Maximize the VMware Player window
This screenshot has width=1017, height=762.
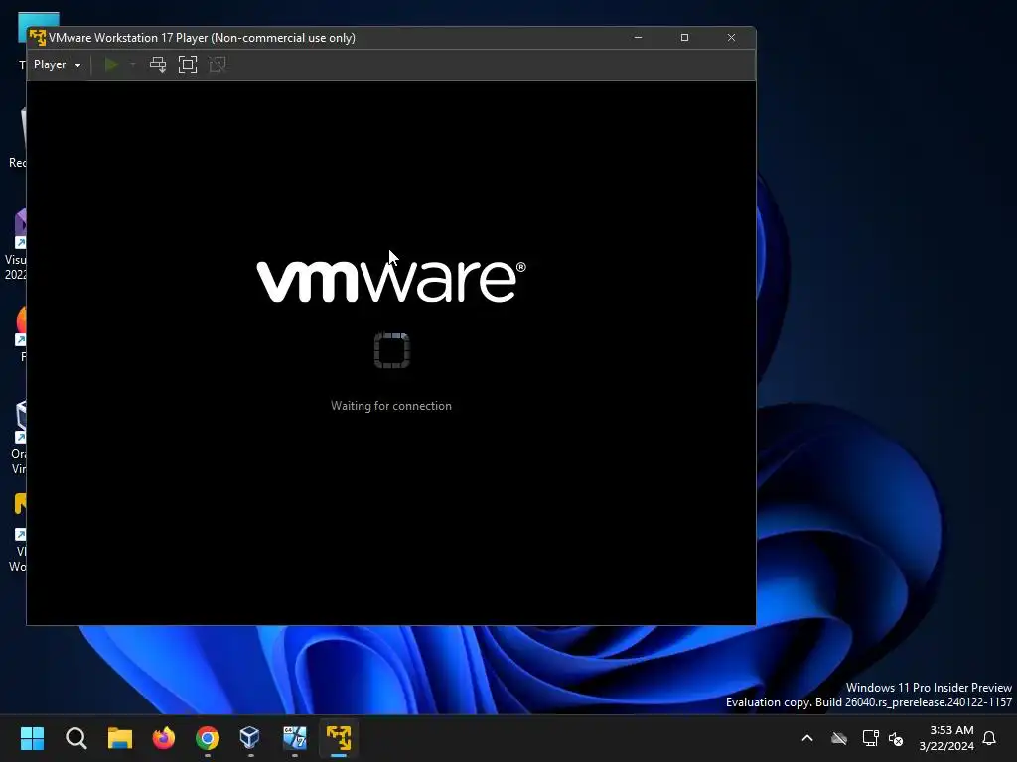click(x=684, y=38)
